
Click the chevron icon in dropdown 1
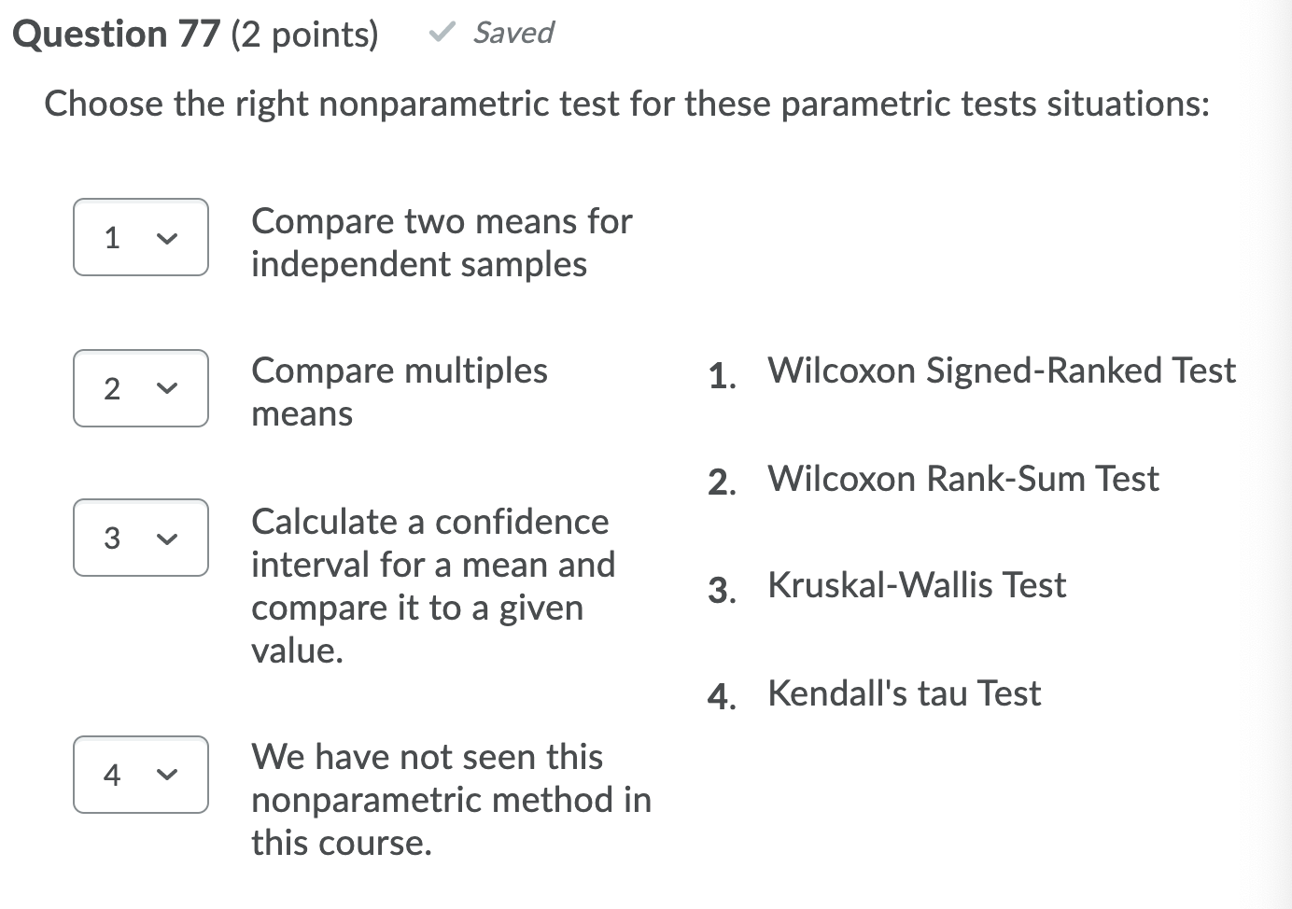[167, 238]
